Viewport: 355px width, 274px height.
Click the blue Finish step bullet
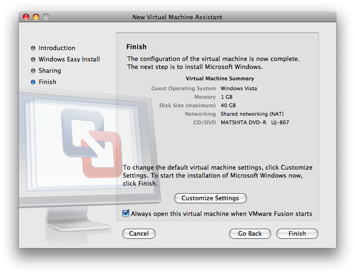(33, 82)
